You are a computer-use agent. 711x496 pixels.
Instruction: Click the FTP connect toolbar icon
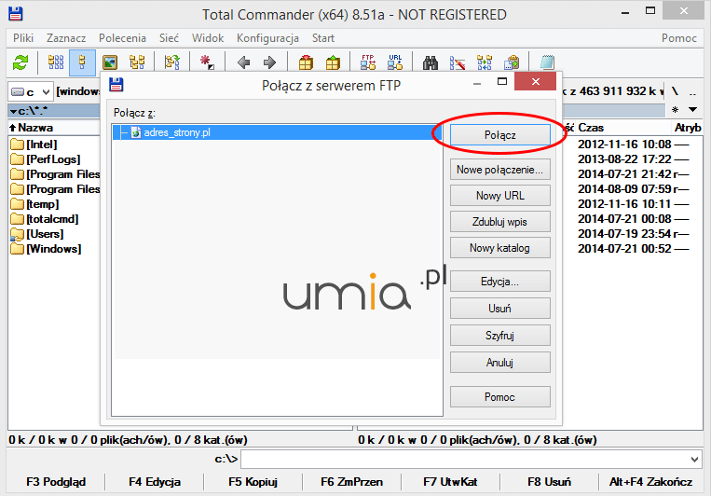point(368,62)
